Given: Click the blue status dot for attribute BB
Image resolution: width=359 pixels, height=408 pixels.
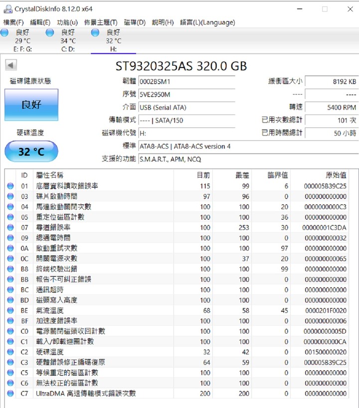Looking at the screenshot, I should 10,279.
